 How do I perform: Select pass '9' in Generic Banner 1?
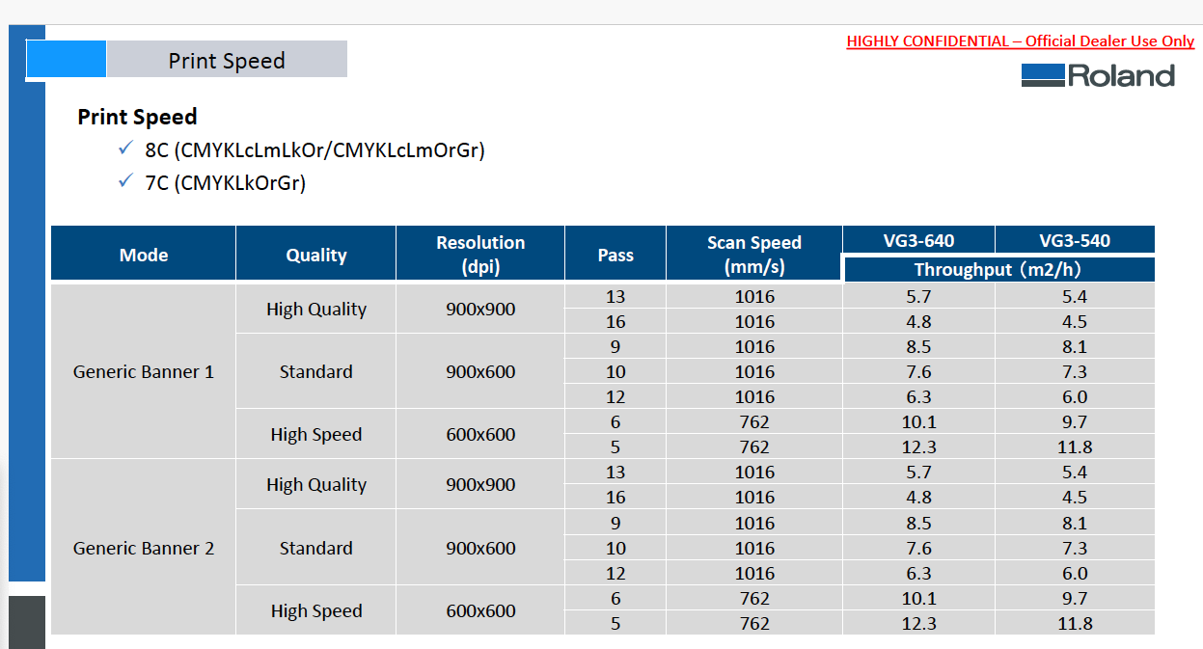coord(615,346)
